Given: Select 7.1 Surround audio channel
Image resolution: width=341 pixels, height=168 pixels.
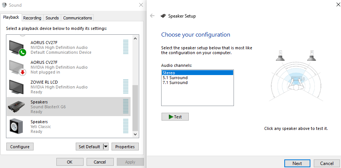Looking at the screenshot, I should (197, 83).
